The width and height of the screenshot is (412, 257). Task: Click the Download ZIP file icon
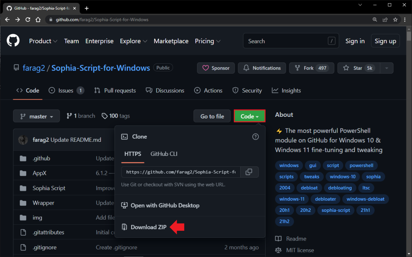click(124, 227)
